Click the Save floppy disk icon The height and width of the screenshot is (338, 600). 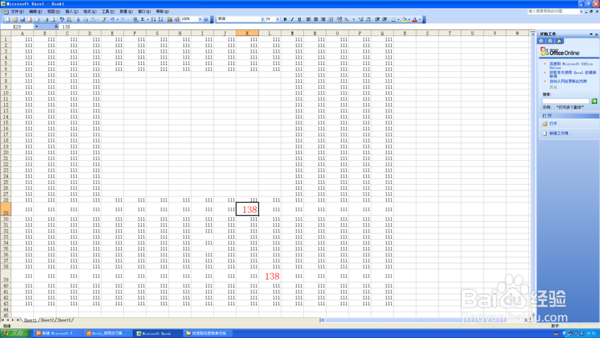tap(23, 19)
